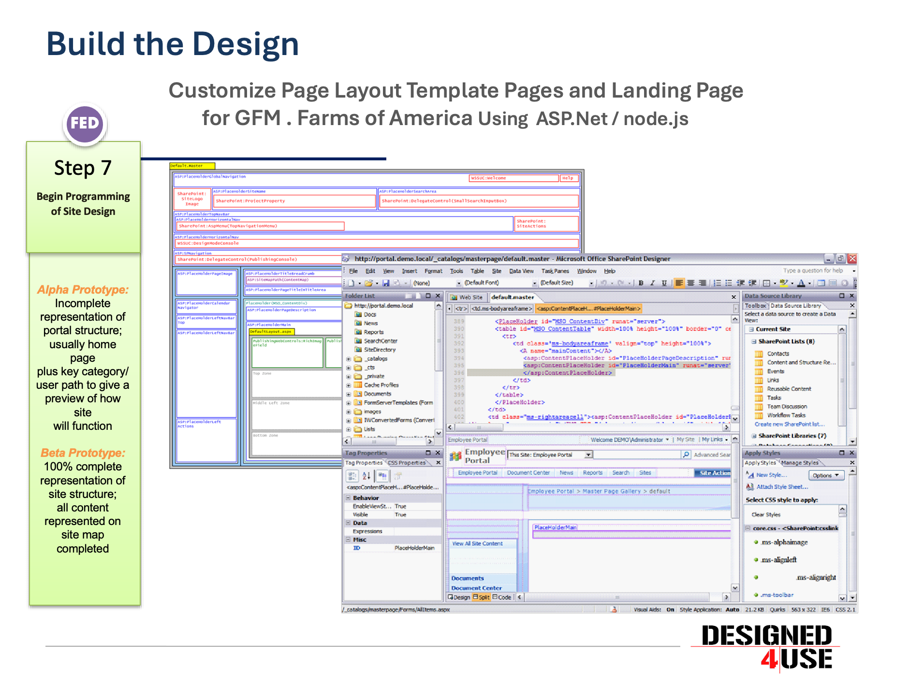Collapse the core.css style group

coord(748,528)
